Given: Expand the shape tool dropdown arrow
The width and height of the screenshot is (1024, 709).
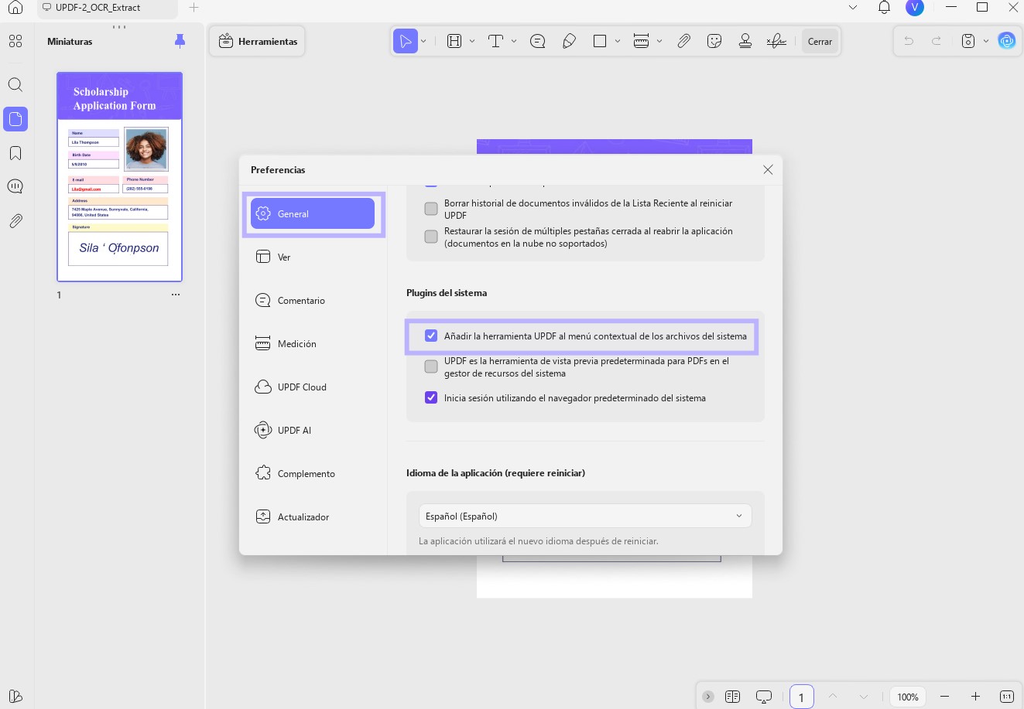Looking at the screenshot, I should pos(618,42).
